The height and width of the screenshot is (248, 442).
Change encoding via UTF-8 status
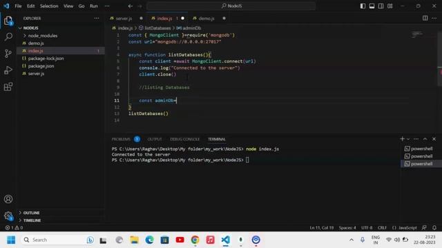tap(367, 228)
